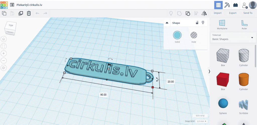Click the design title Piekariņš cirkulis.lv
Viewport: 257px width, 125px height.
pos(30,5)
